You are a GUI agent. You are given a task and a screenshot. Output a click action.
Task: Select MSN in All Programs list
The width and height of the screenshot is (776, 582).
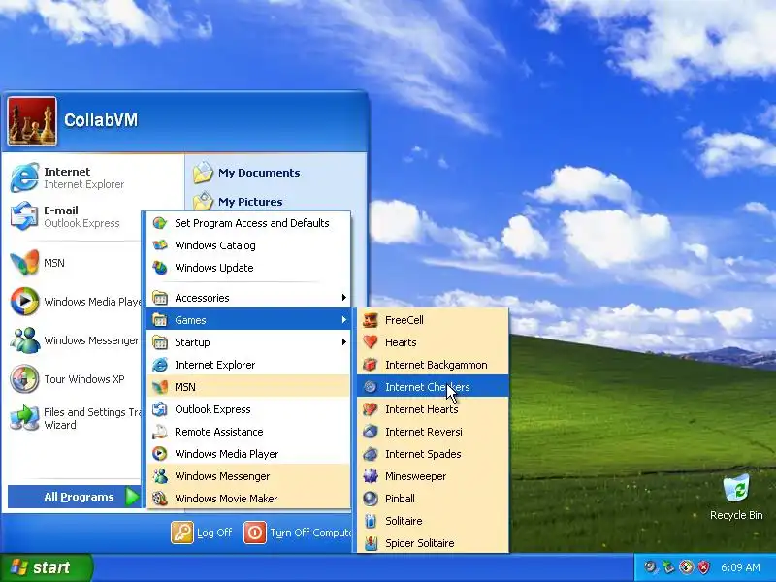(248, 387)
